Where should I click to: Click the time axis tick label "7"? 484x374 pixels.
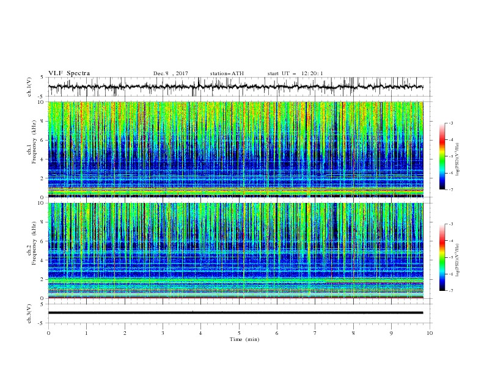click(315, 333)
